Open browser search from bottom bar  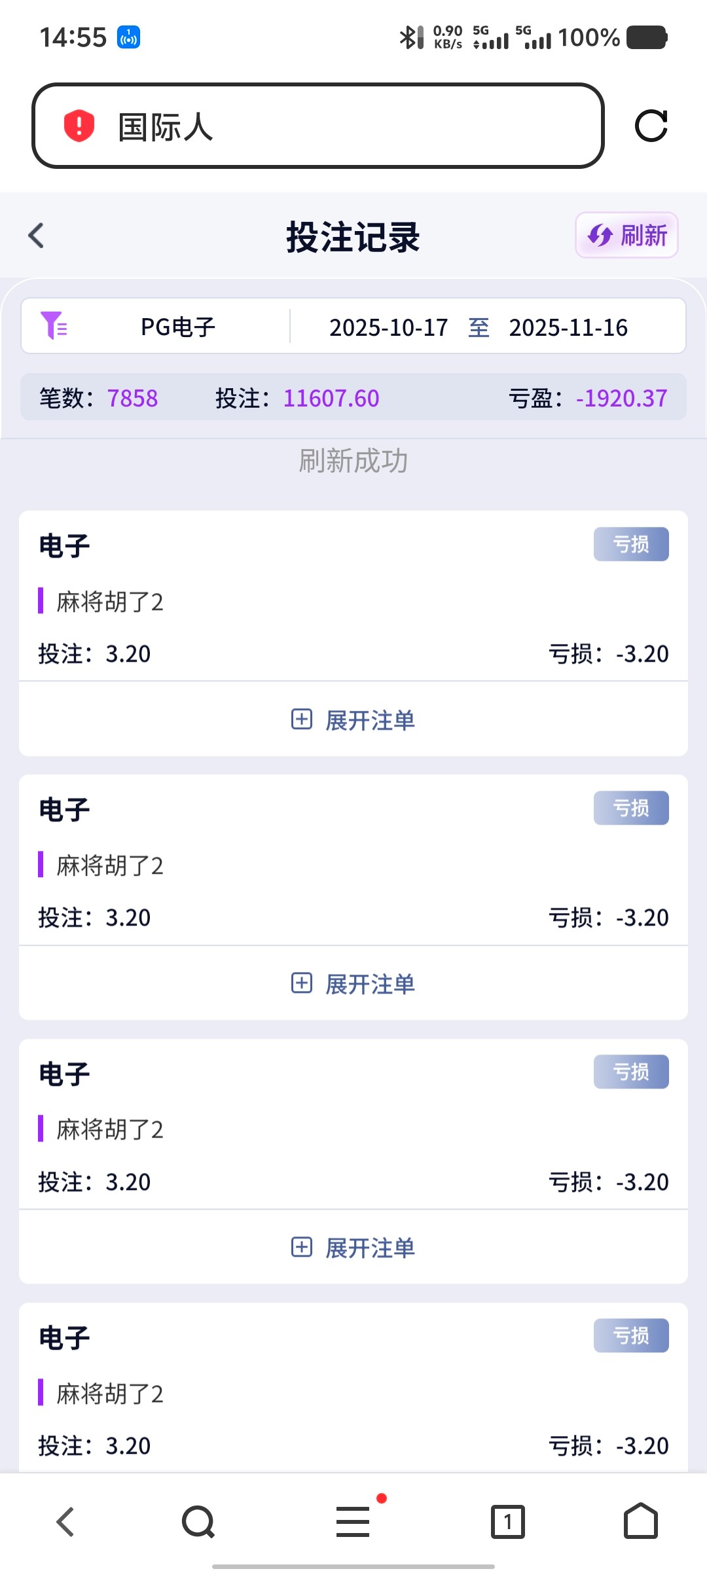198,1521
